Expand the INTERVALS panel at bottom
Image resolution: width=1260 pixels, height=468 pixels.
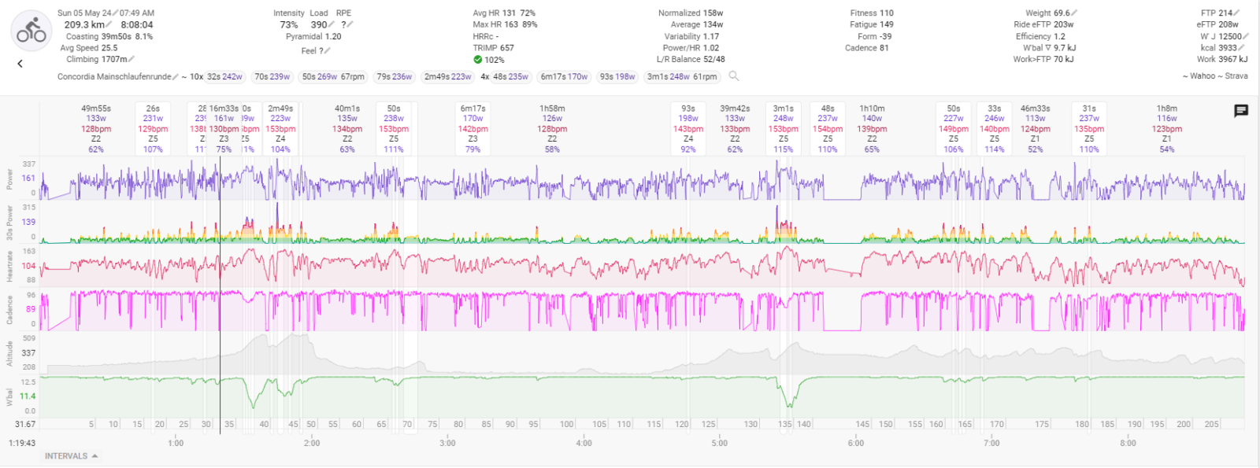pyautogui.click(x=71, y=456)
